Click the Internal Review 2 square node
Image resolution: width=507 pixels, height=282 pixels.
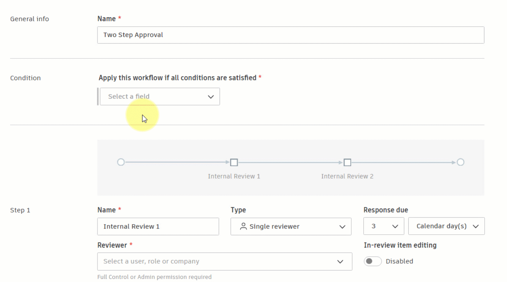click(347, 162)
